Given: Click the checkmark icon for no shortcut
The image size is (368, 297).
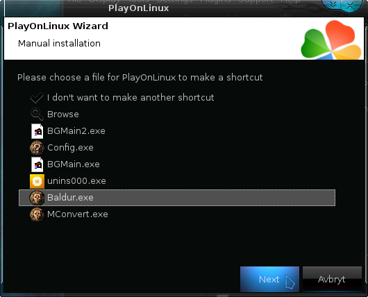Looking at the screenshot, I should click(x=37, y=98).
